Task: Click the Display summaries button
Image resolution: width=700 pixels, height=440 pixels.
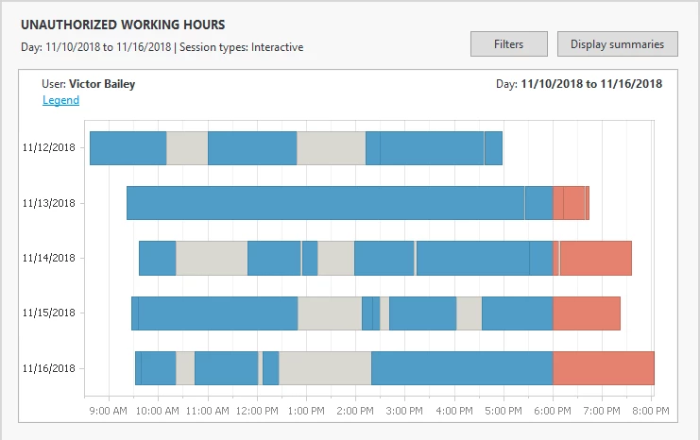Action: [x=617, y=44]
